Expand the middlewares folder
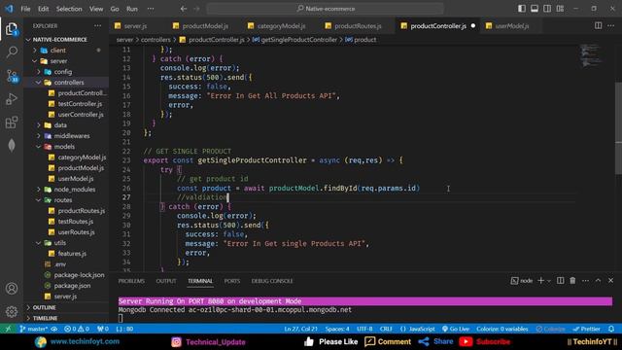This screenshot has height=350, width=622. pos(39,136)
